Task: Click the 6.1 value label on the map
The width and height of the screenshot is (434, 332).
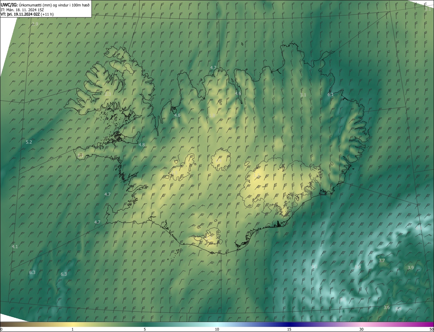Action: (331, 94)
